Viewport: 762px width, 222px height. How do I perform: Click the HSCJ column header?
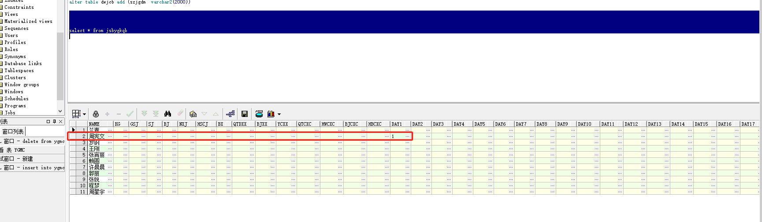pos(206,124)
